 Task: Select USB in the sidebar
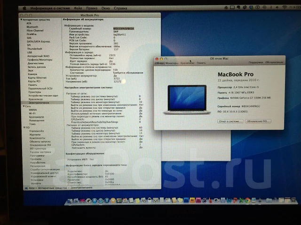point(30,52)
